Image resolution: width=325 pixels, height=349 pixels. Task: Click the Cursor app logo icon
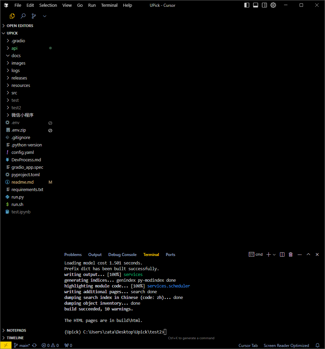click(6, 5)
